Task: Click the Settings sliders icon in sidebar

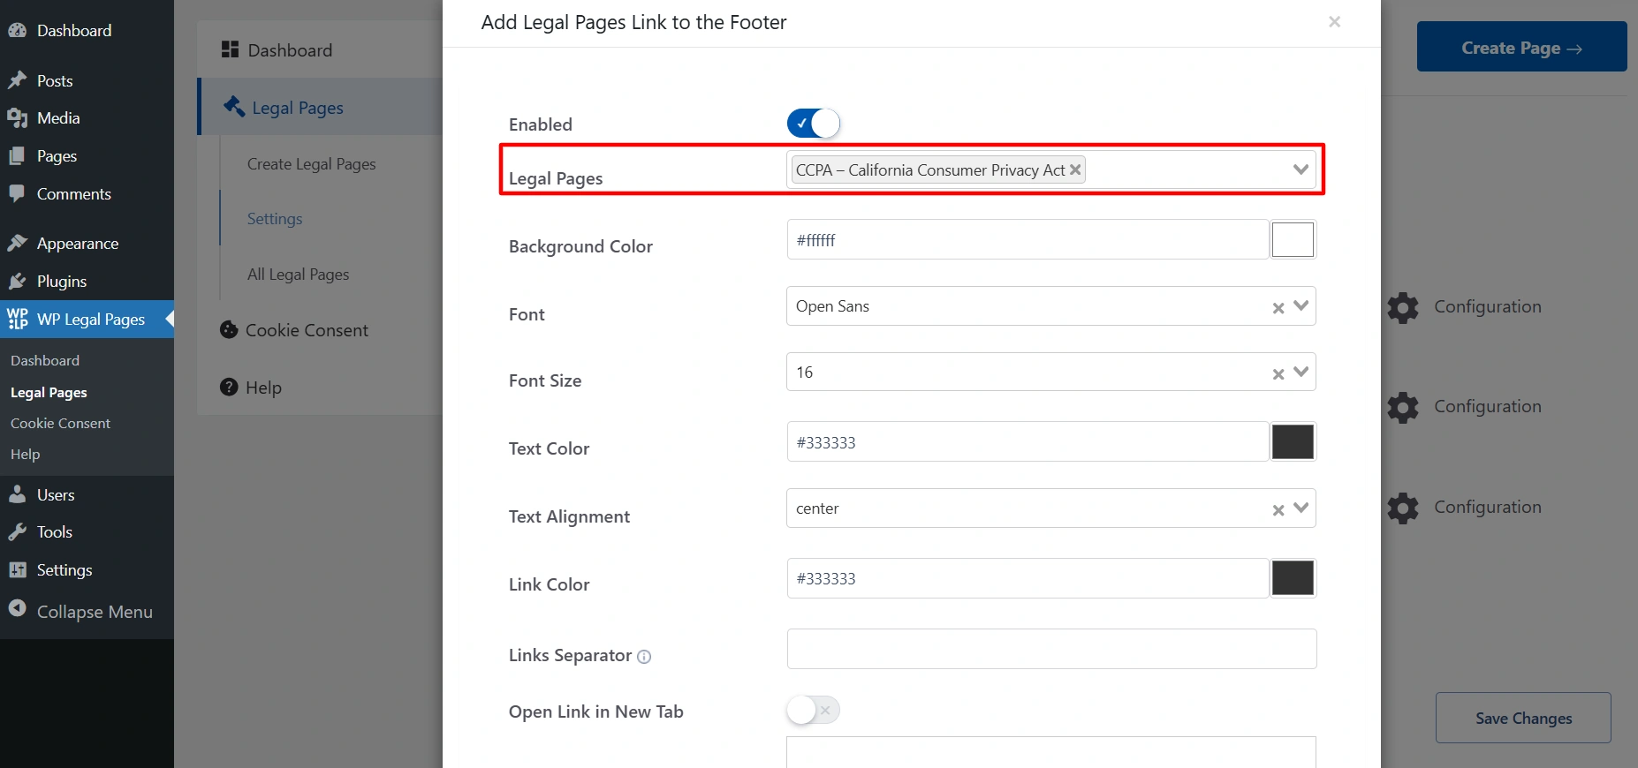Action: pyautogui.click(x=18, y=570)
